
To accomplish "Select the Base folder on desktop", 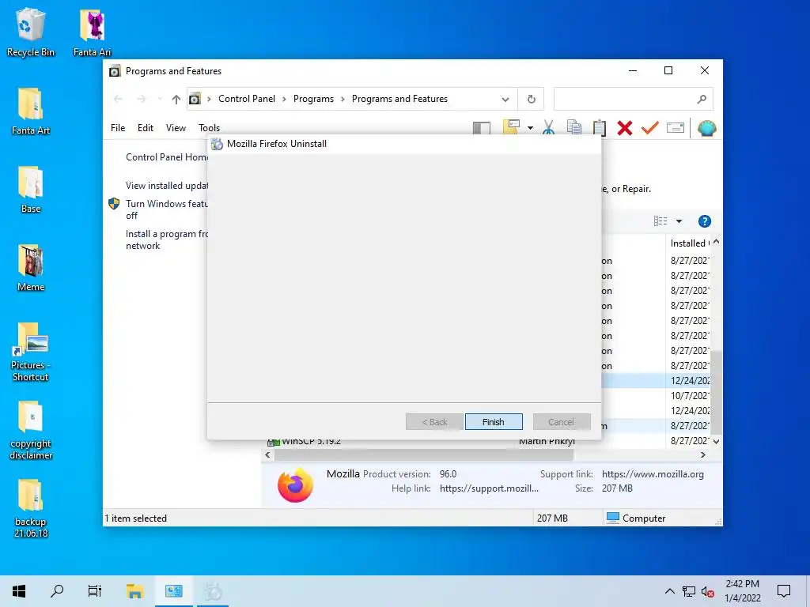I will point(31,190).
